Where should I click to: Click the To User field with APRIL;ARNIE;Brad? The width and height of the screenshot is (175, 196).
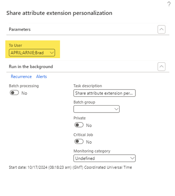pyautogui.click(x=32, y=53)
